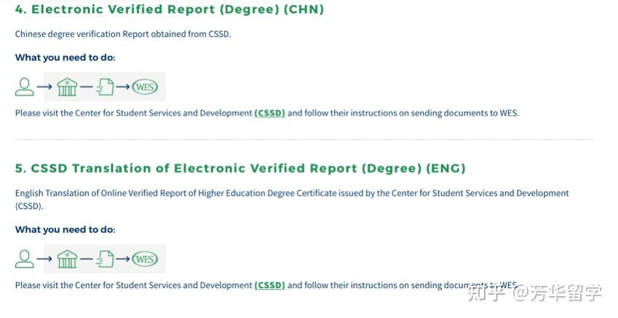Click the WES badge icon in section 5
Image resolution: width=618 pixels, height=318 pixels.
(x=145, y=259)
